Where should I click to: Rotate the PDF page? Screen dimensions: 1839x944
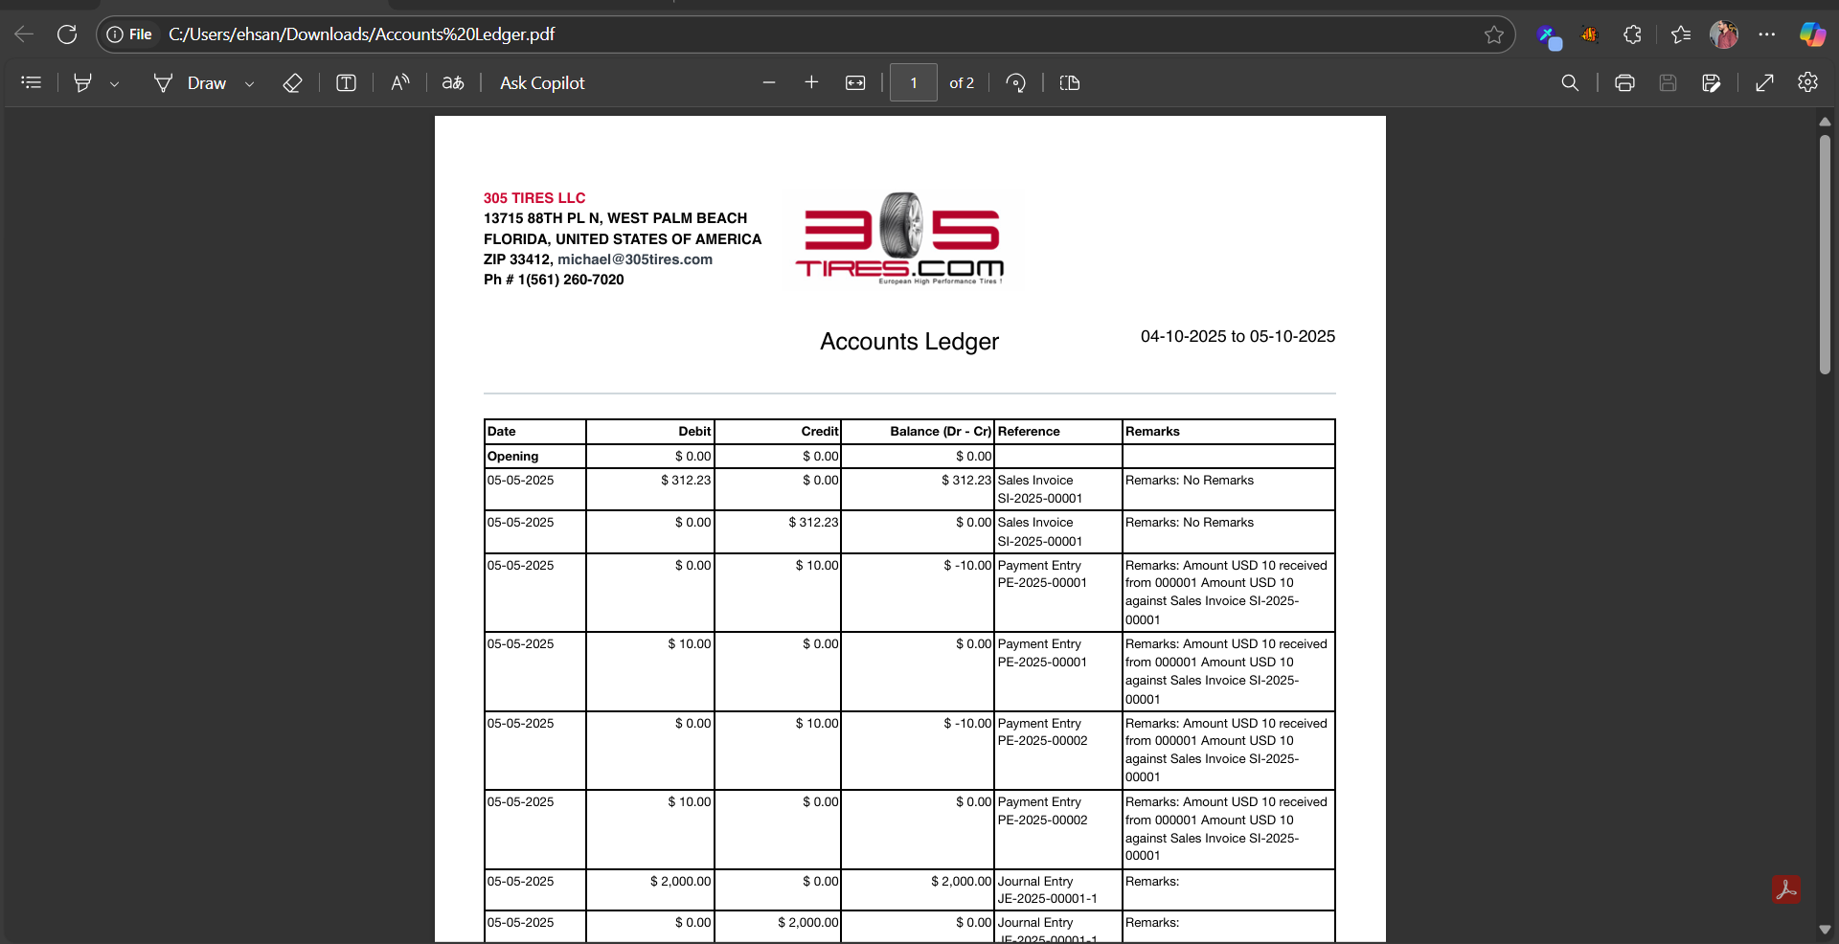[1016, 83]
